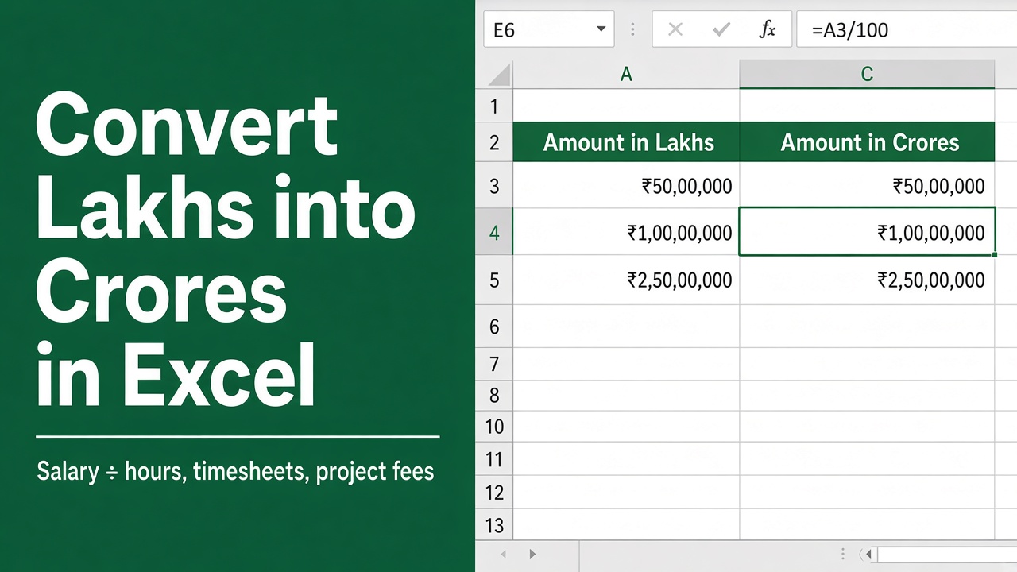Select cell C3 with ₹50,00,000

(x=867, y=186)
